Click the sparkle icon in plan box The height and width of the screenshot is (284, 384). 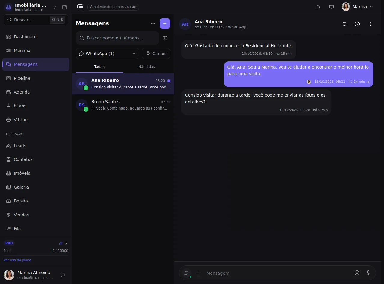[x=61, y=243]
